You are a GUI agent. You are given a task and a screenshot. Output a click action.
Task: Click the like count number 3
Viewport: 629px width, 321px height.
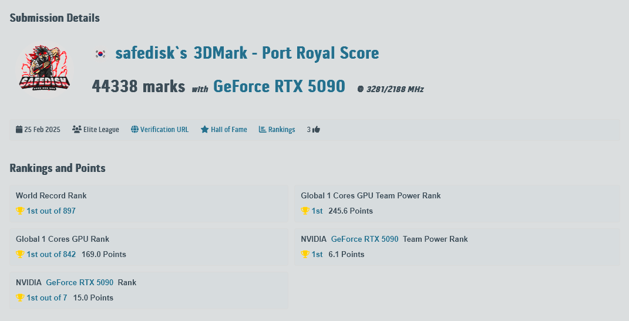308,130
